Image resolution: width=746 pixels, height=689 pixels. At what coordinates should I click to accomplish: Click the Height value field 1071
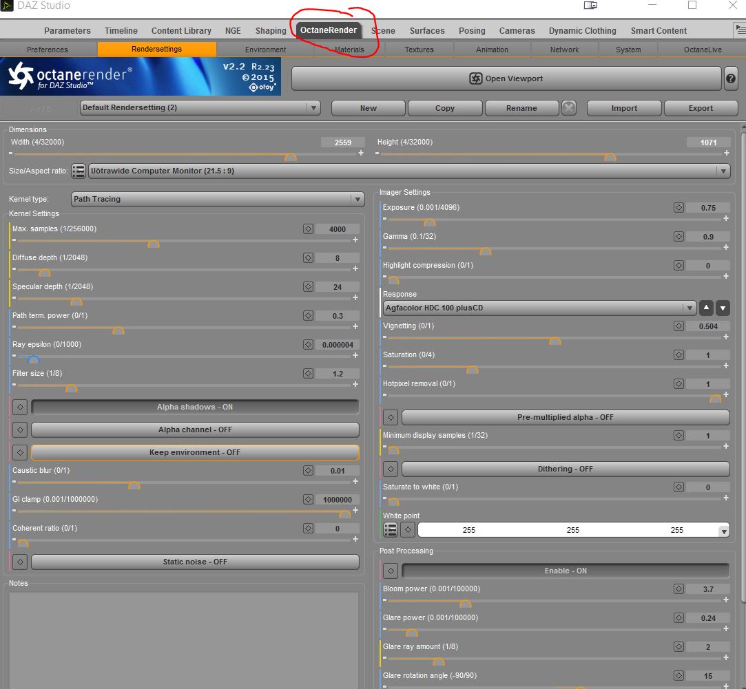click(708, 142)
